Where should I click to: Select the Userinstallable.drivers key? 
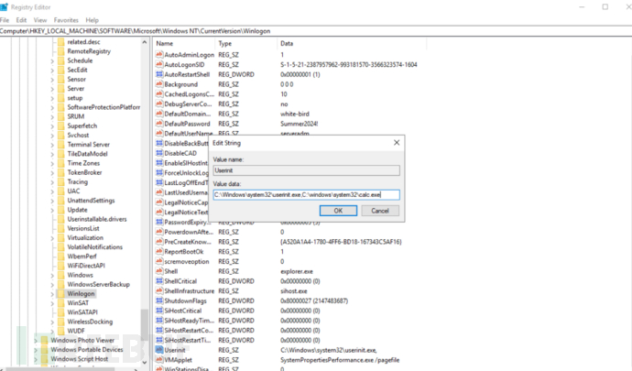[x=97, y=219]
